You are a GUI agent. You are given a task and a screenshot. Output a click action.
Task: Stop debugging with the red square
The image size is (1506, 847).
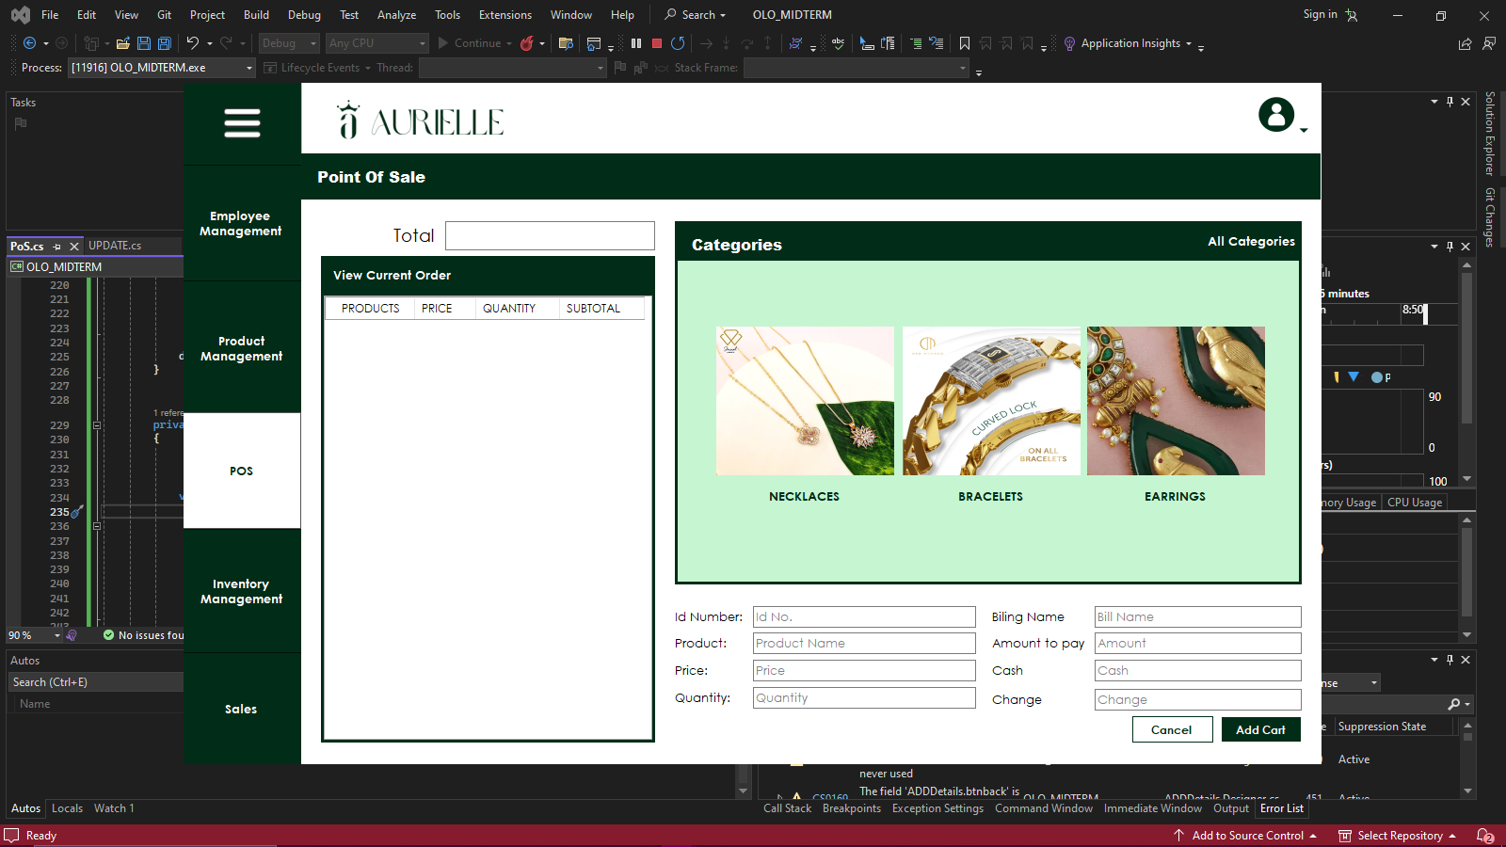657,43
